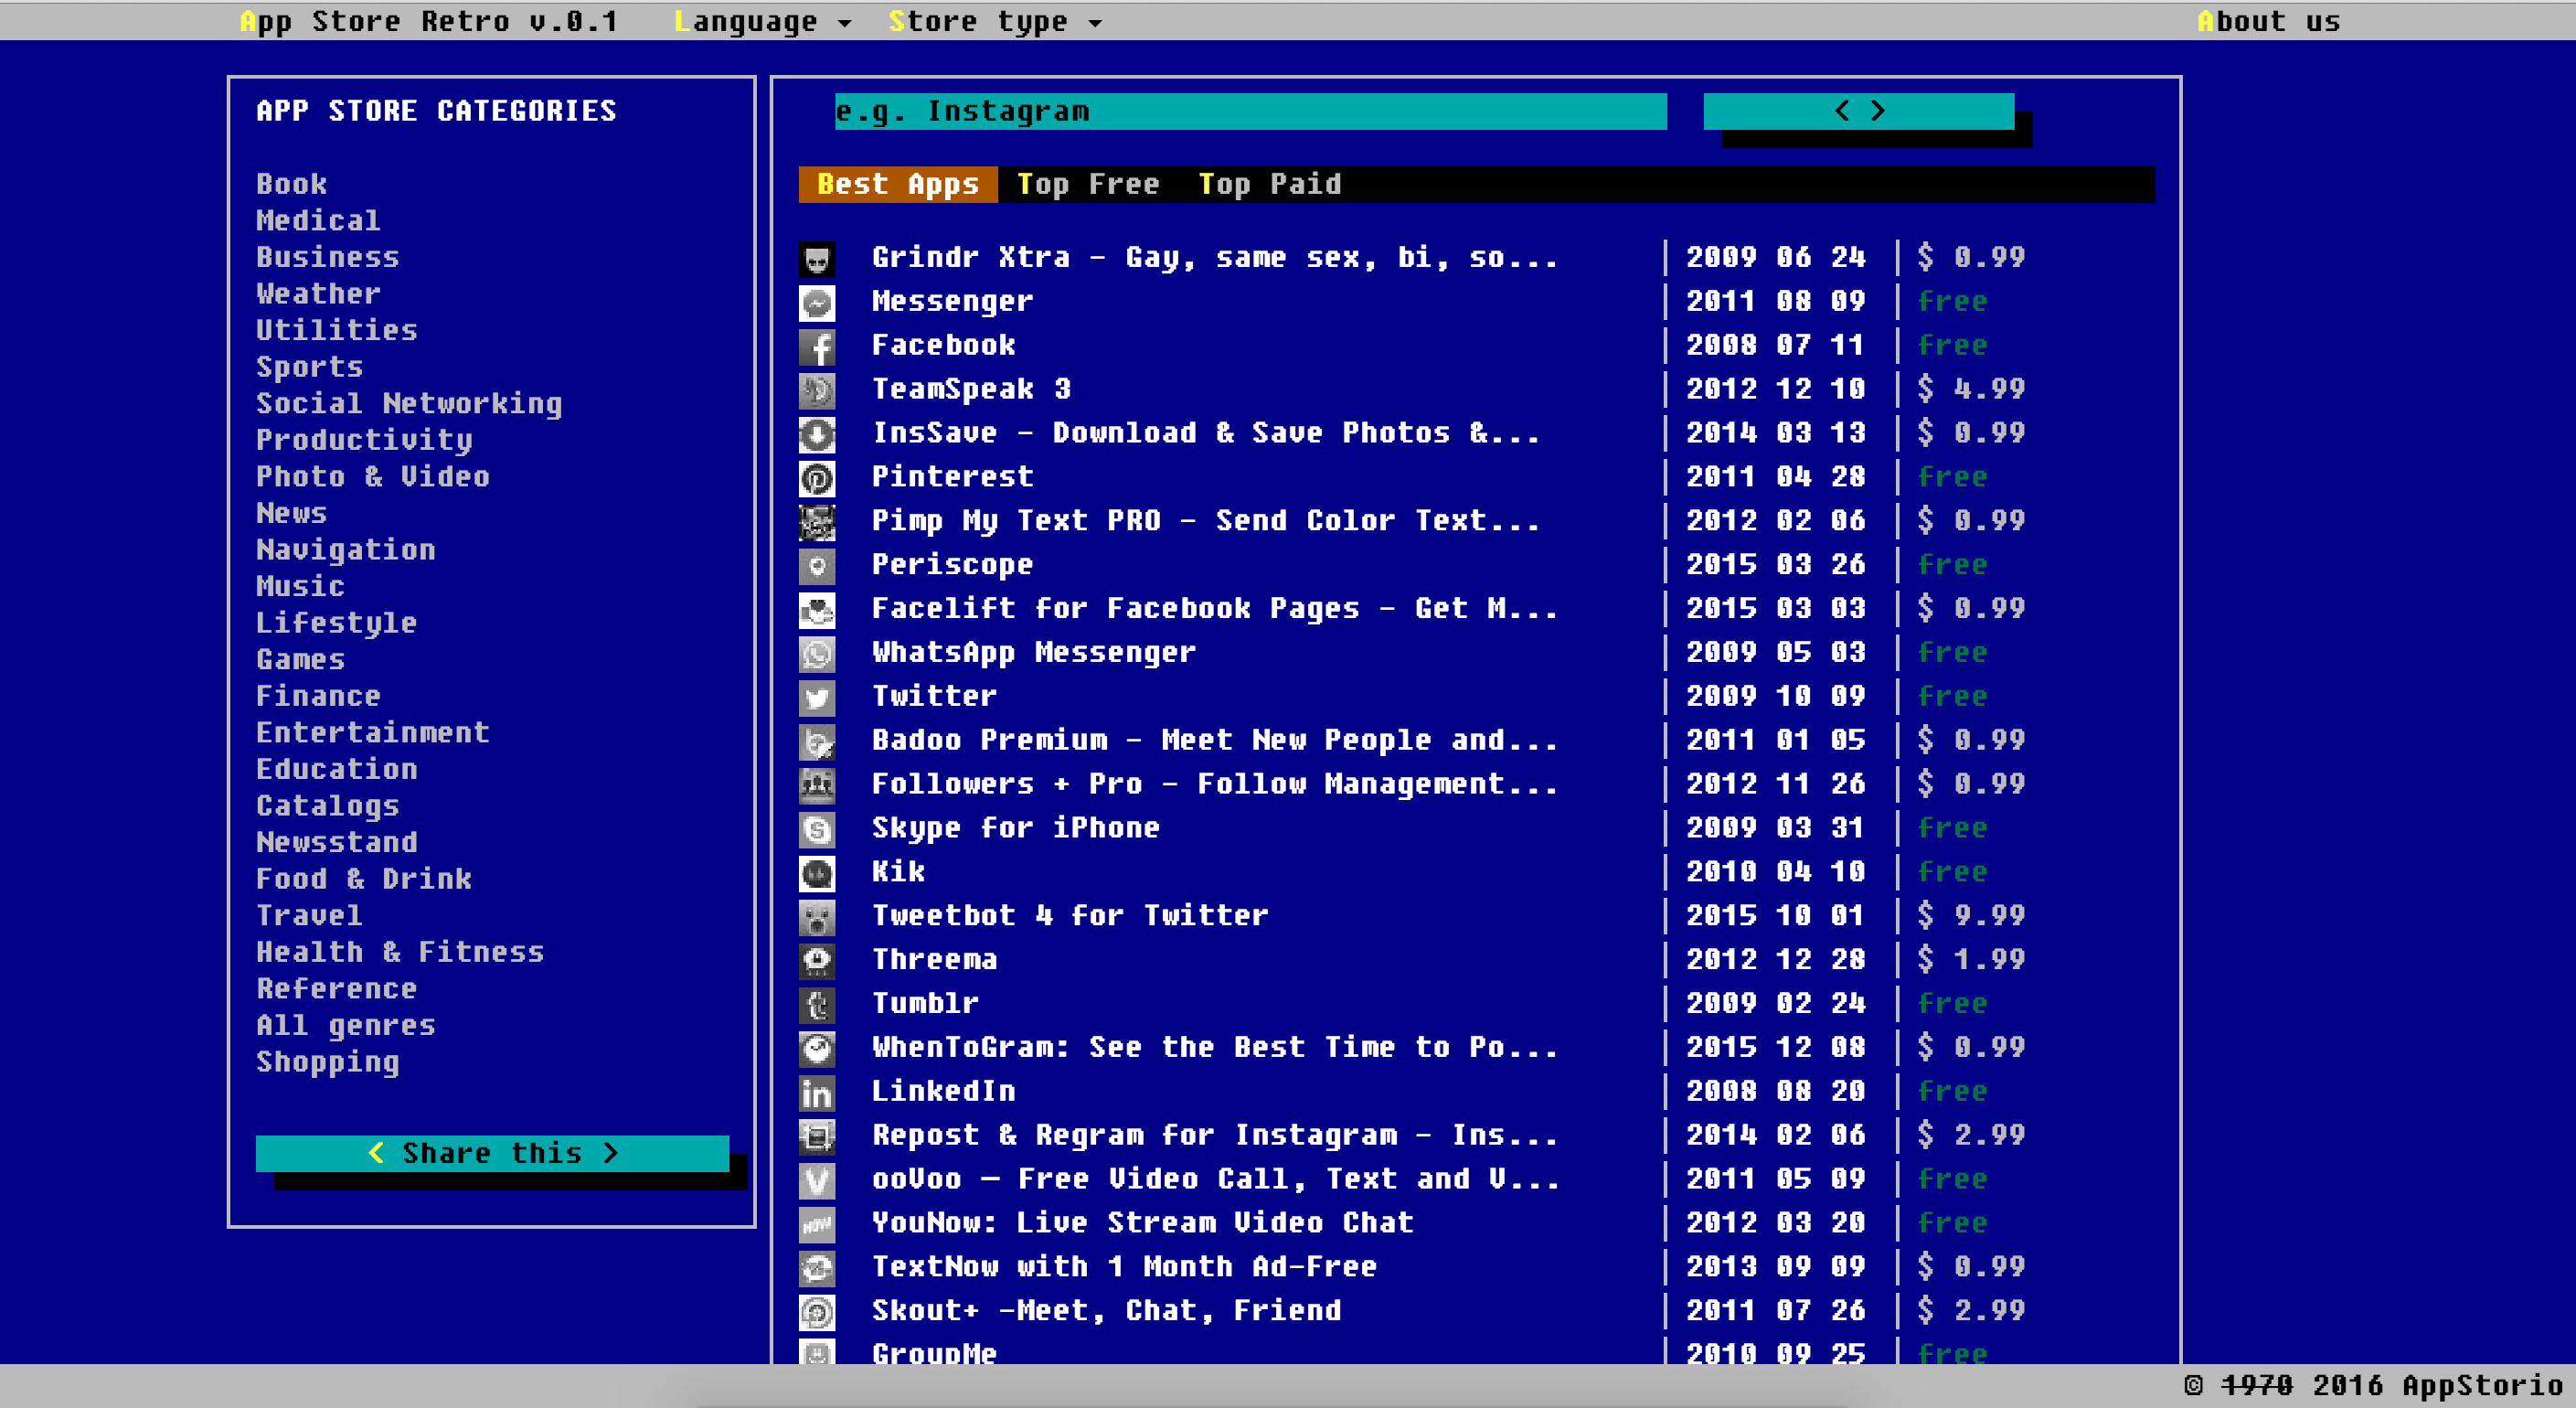Click the LinkedIn app icon

[817, 1093]
